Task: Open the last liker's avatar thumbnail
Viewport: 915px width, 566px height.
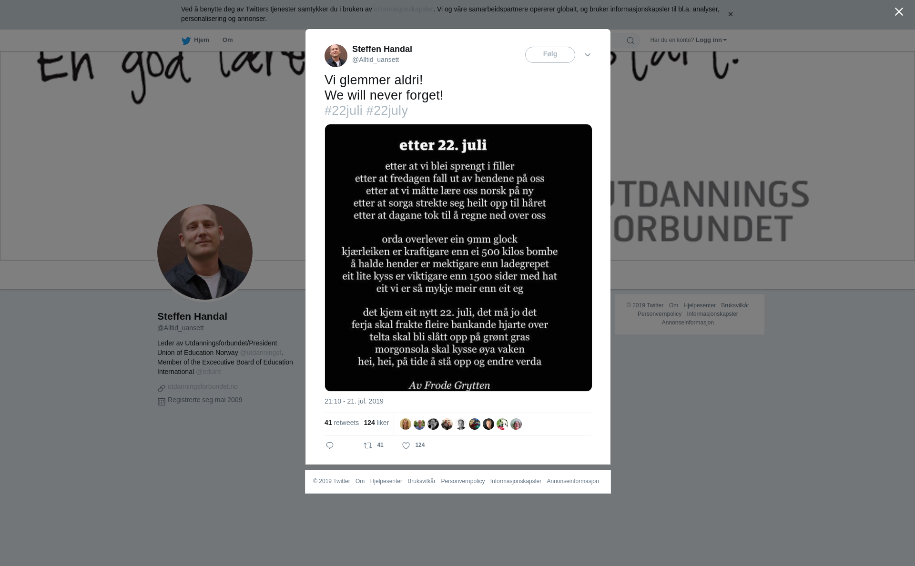Action: (x=516, y=424)
